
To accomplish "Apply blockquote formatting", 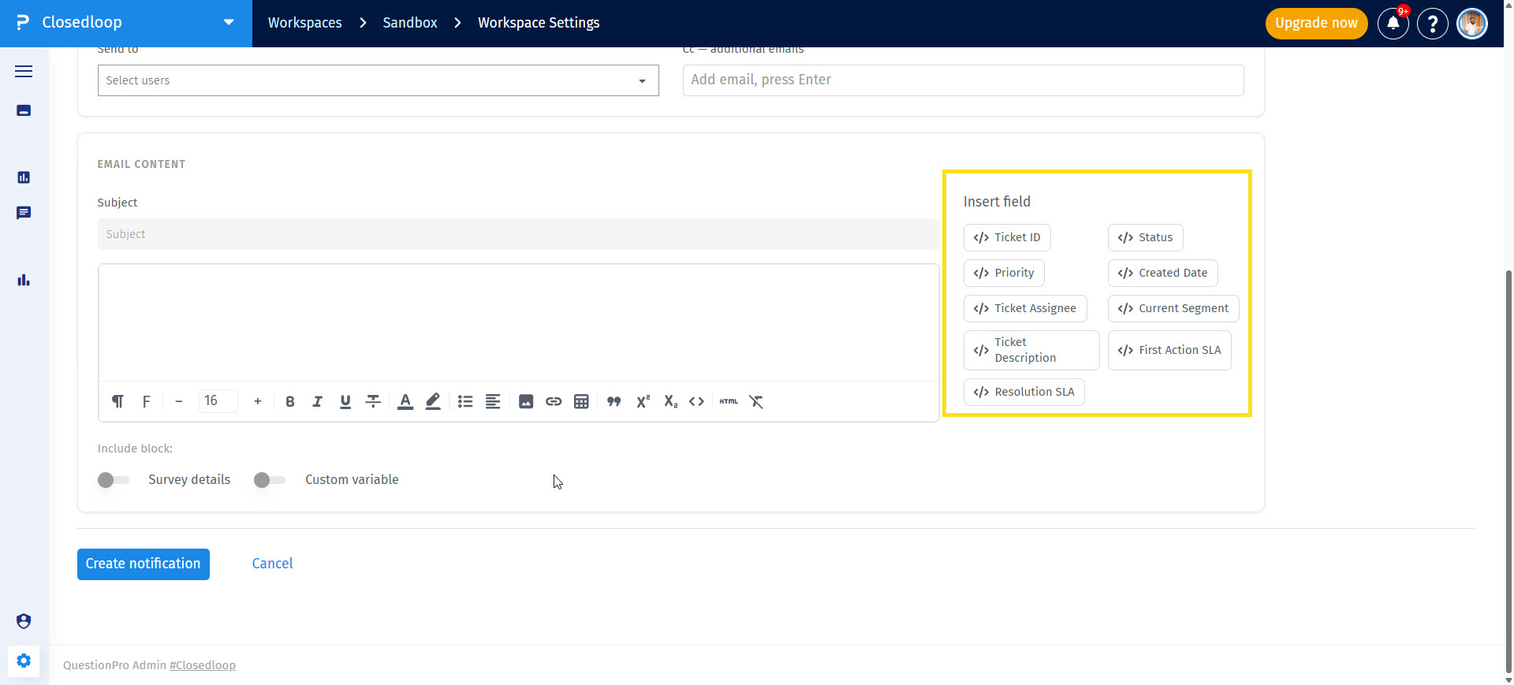I will (x=614, y=401).
